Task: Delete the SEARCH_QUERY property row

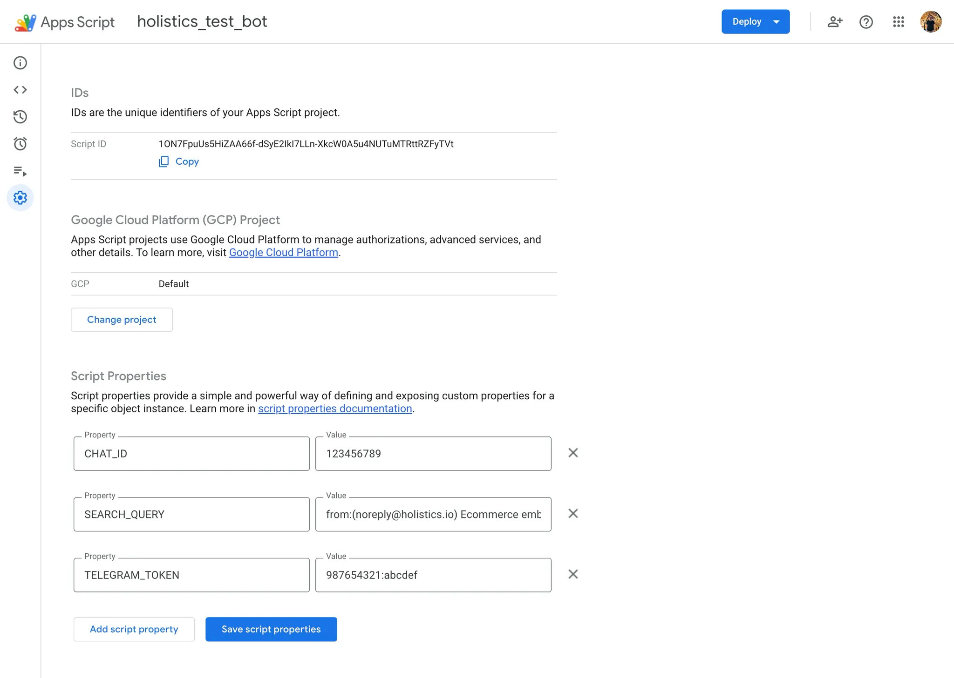Action: (573, 513)
